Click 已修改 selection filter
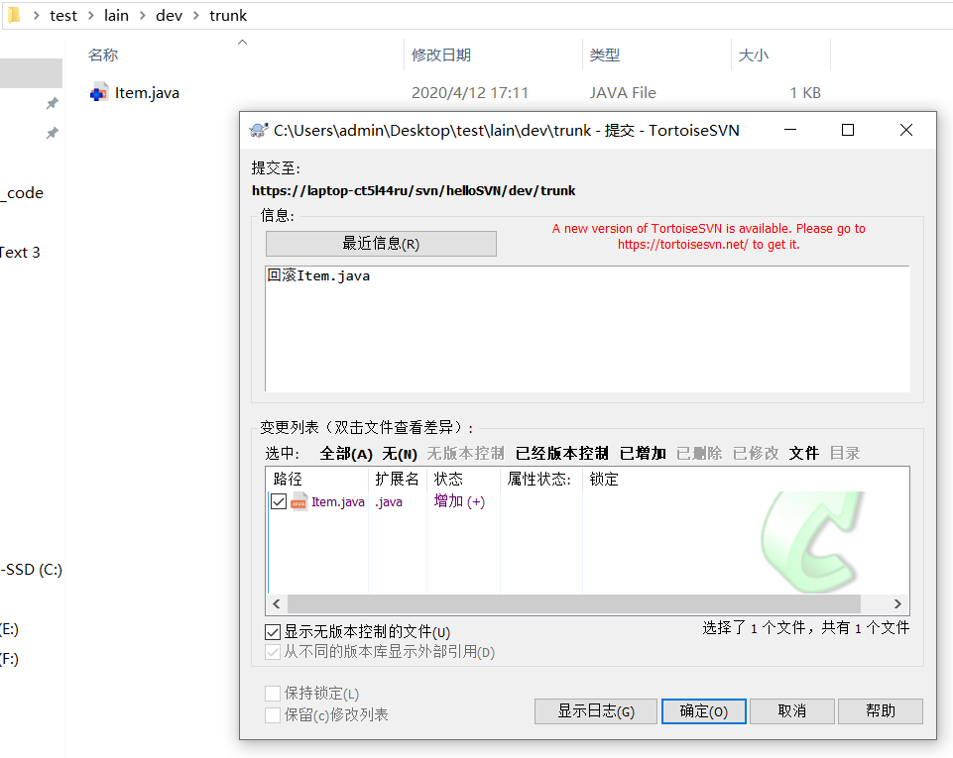 (x=756, y=454)
